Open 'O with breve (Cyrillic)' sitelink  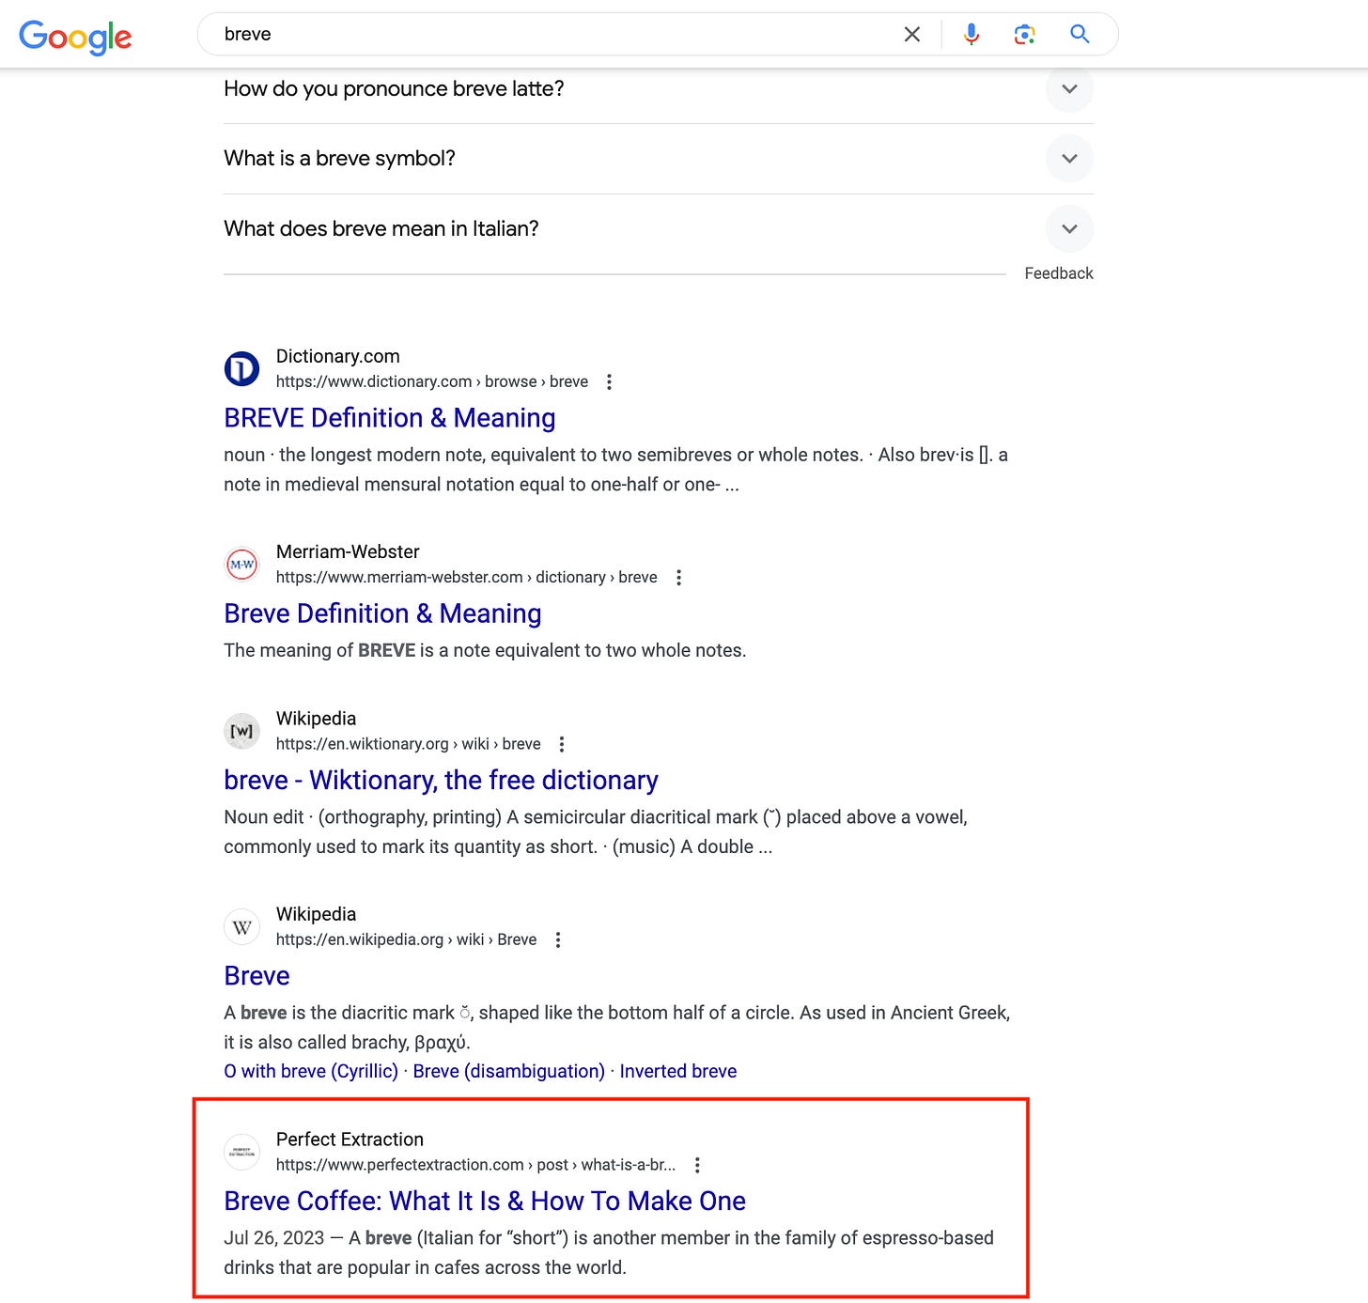(311, 1071)
